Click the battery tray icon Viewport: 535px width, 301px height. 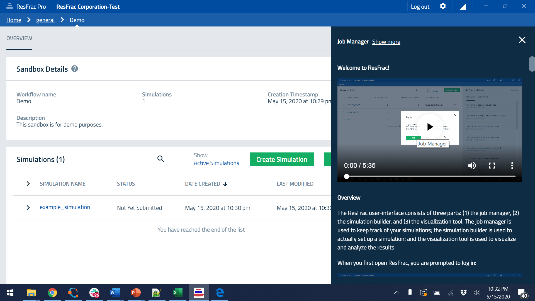437,293
